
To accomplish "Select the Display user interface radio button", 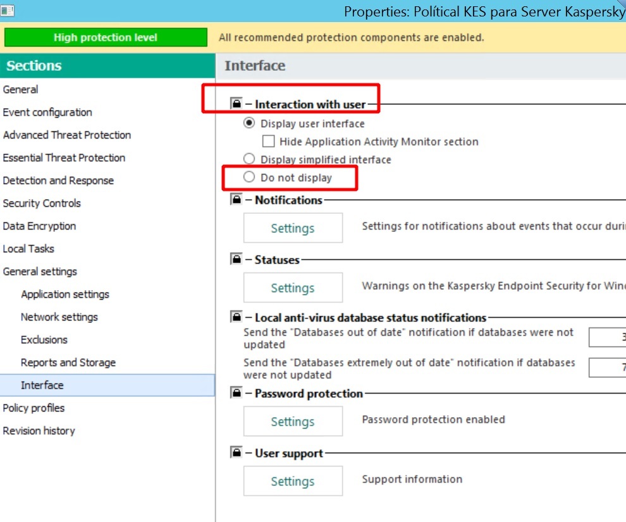I will (249, 123).
